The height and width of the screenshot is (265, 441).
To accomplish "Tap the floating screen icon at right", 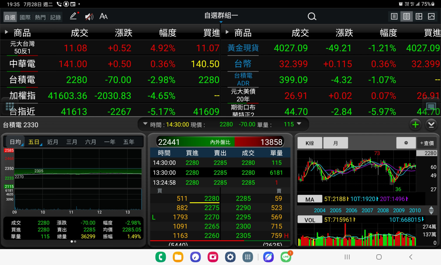I will click(431, 106).
